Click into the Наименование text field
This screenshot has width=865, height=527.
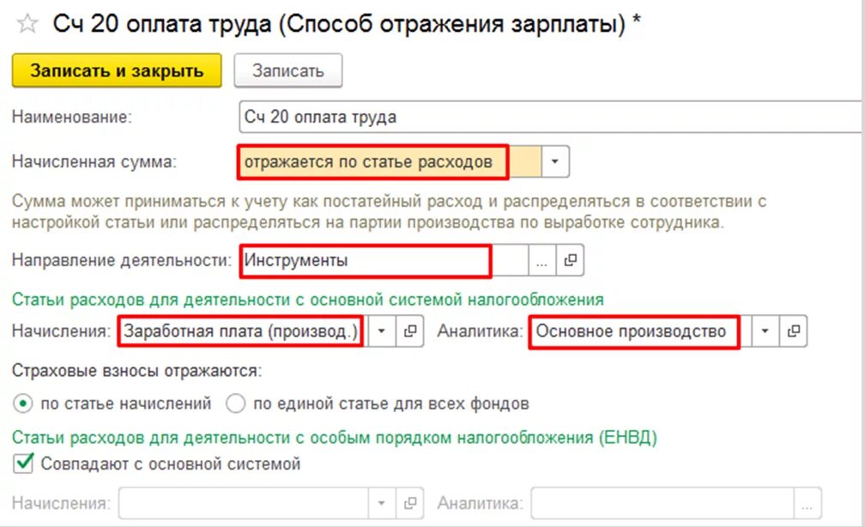pos(551,117)
